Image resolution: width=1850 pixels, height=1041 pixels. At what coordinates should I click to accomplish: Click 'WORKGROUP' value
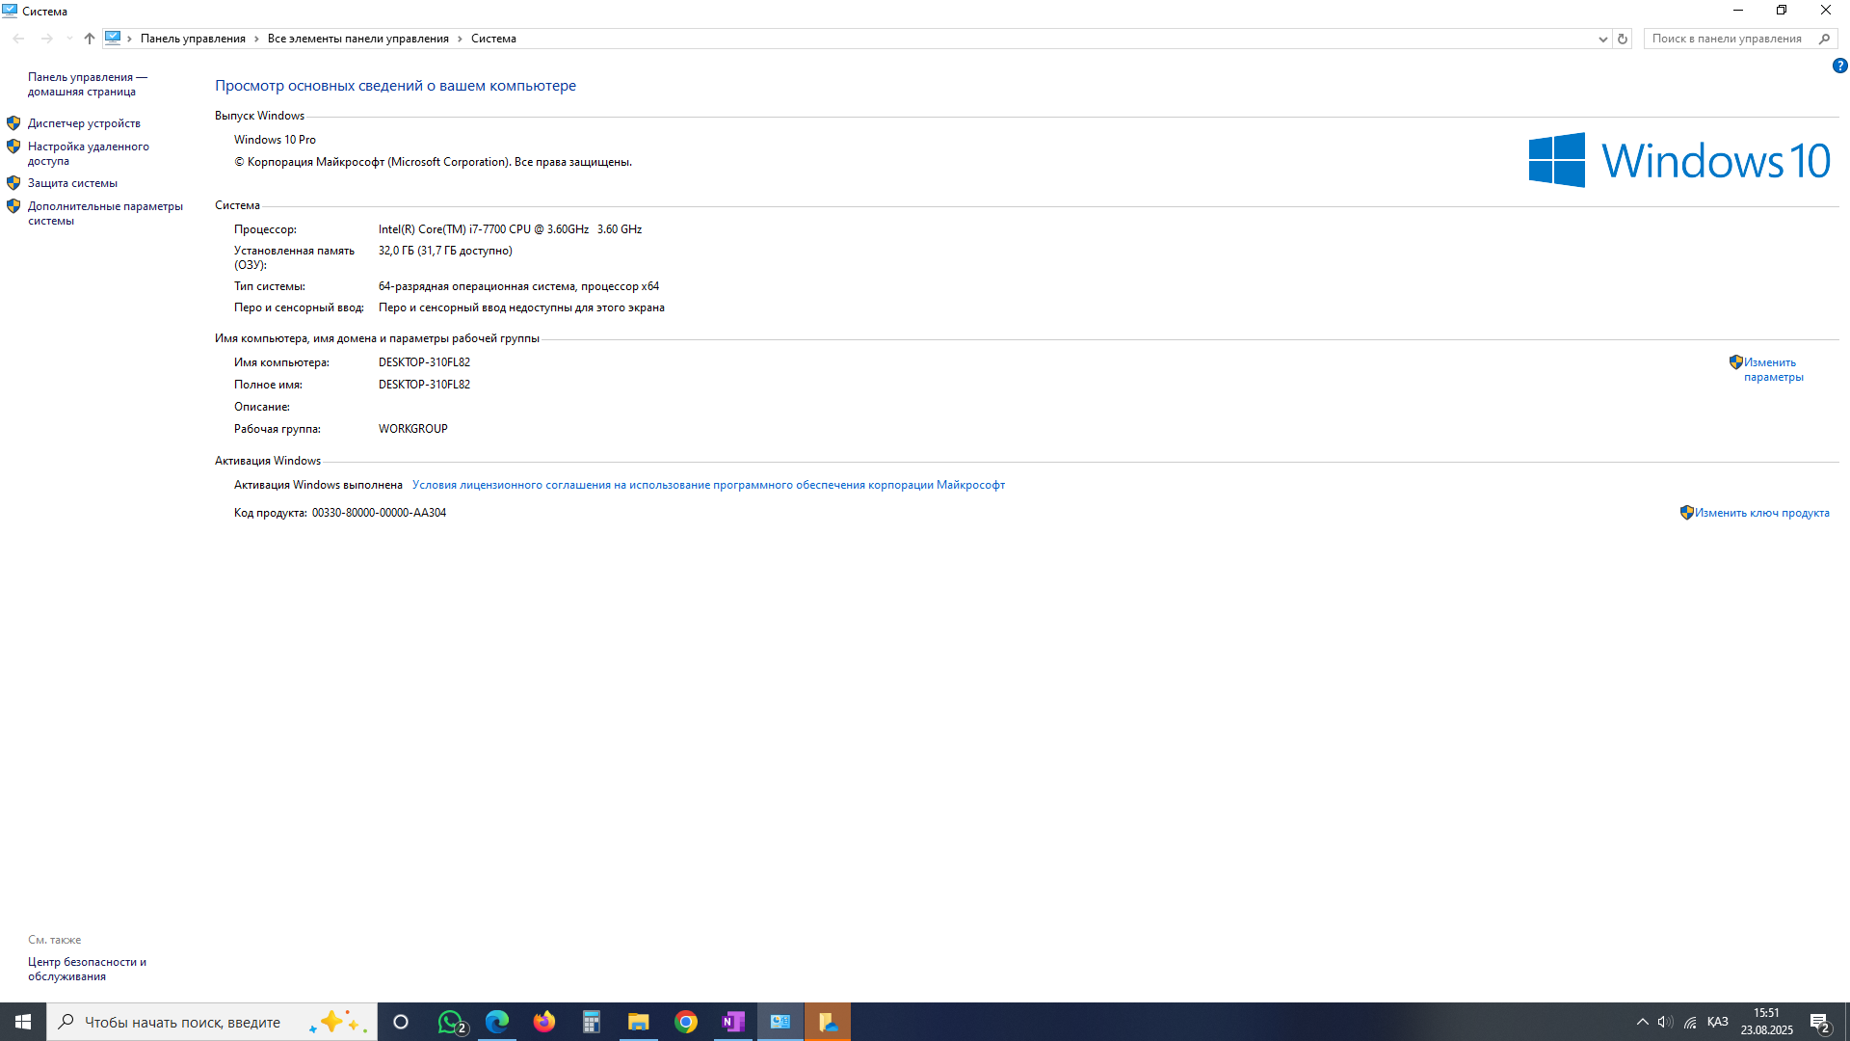(x=413, y=429)
